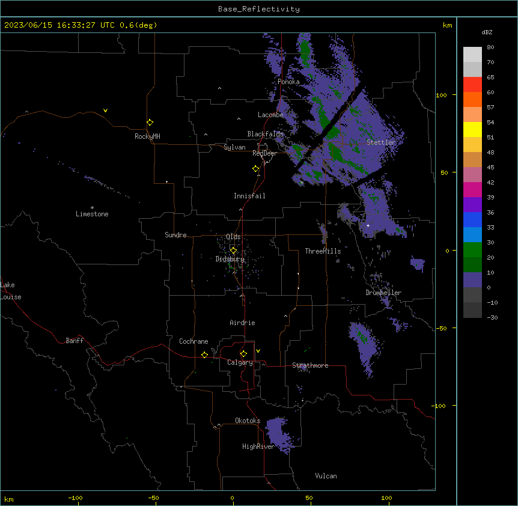518x506 pixels.
Task: Click the RockyMH label
Action: 147,136
